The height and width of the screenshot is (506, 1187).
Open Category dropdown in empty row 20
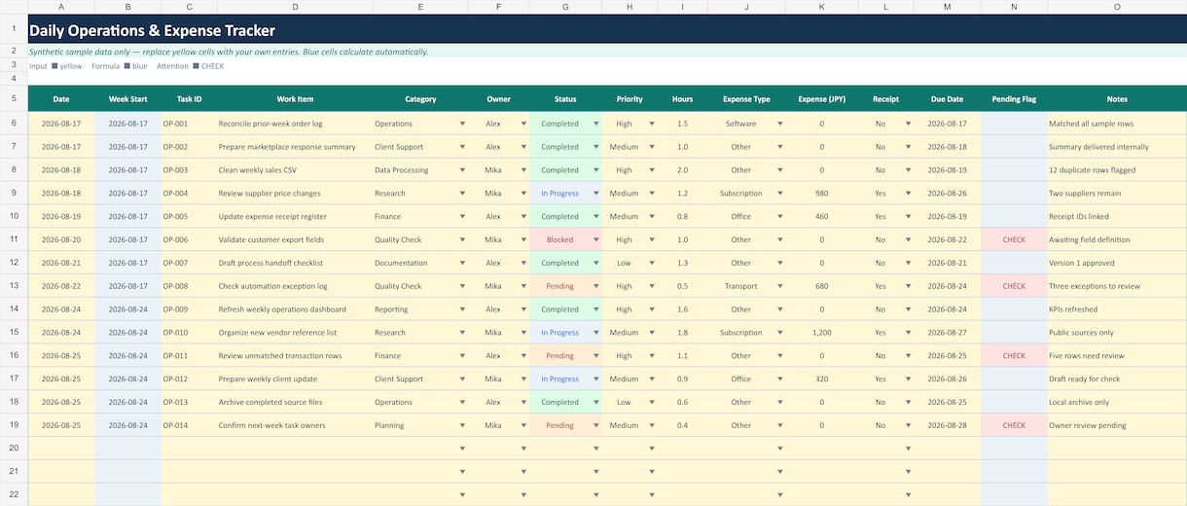(x=462, y=449)
